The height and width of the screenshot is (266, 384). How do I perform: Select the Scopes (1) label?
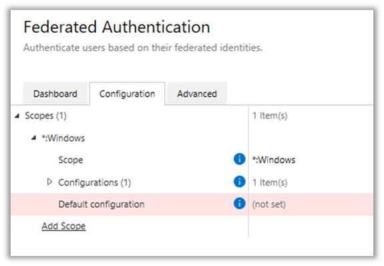45,116
